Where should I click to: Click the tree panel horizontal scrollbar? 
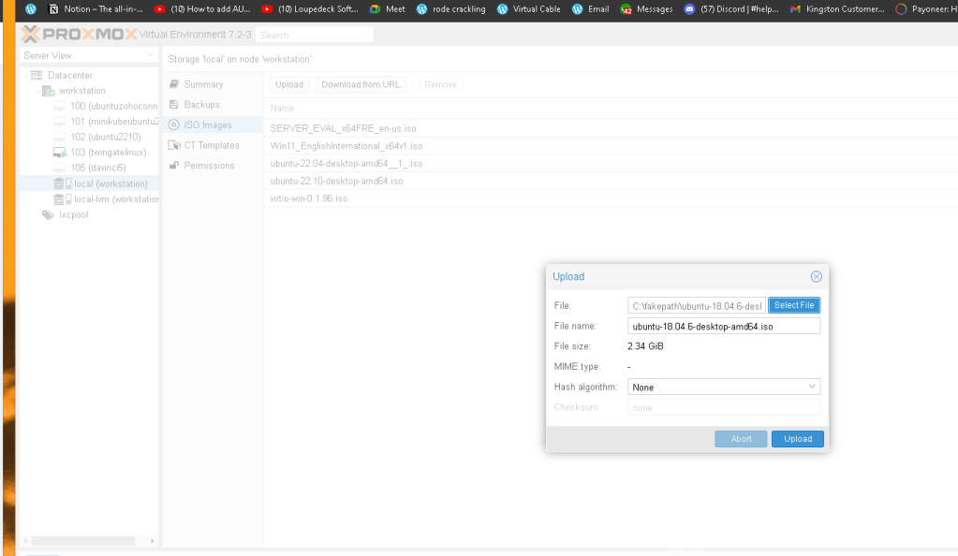[83, 541]
